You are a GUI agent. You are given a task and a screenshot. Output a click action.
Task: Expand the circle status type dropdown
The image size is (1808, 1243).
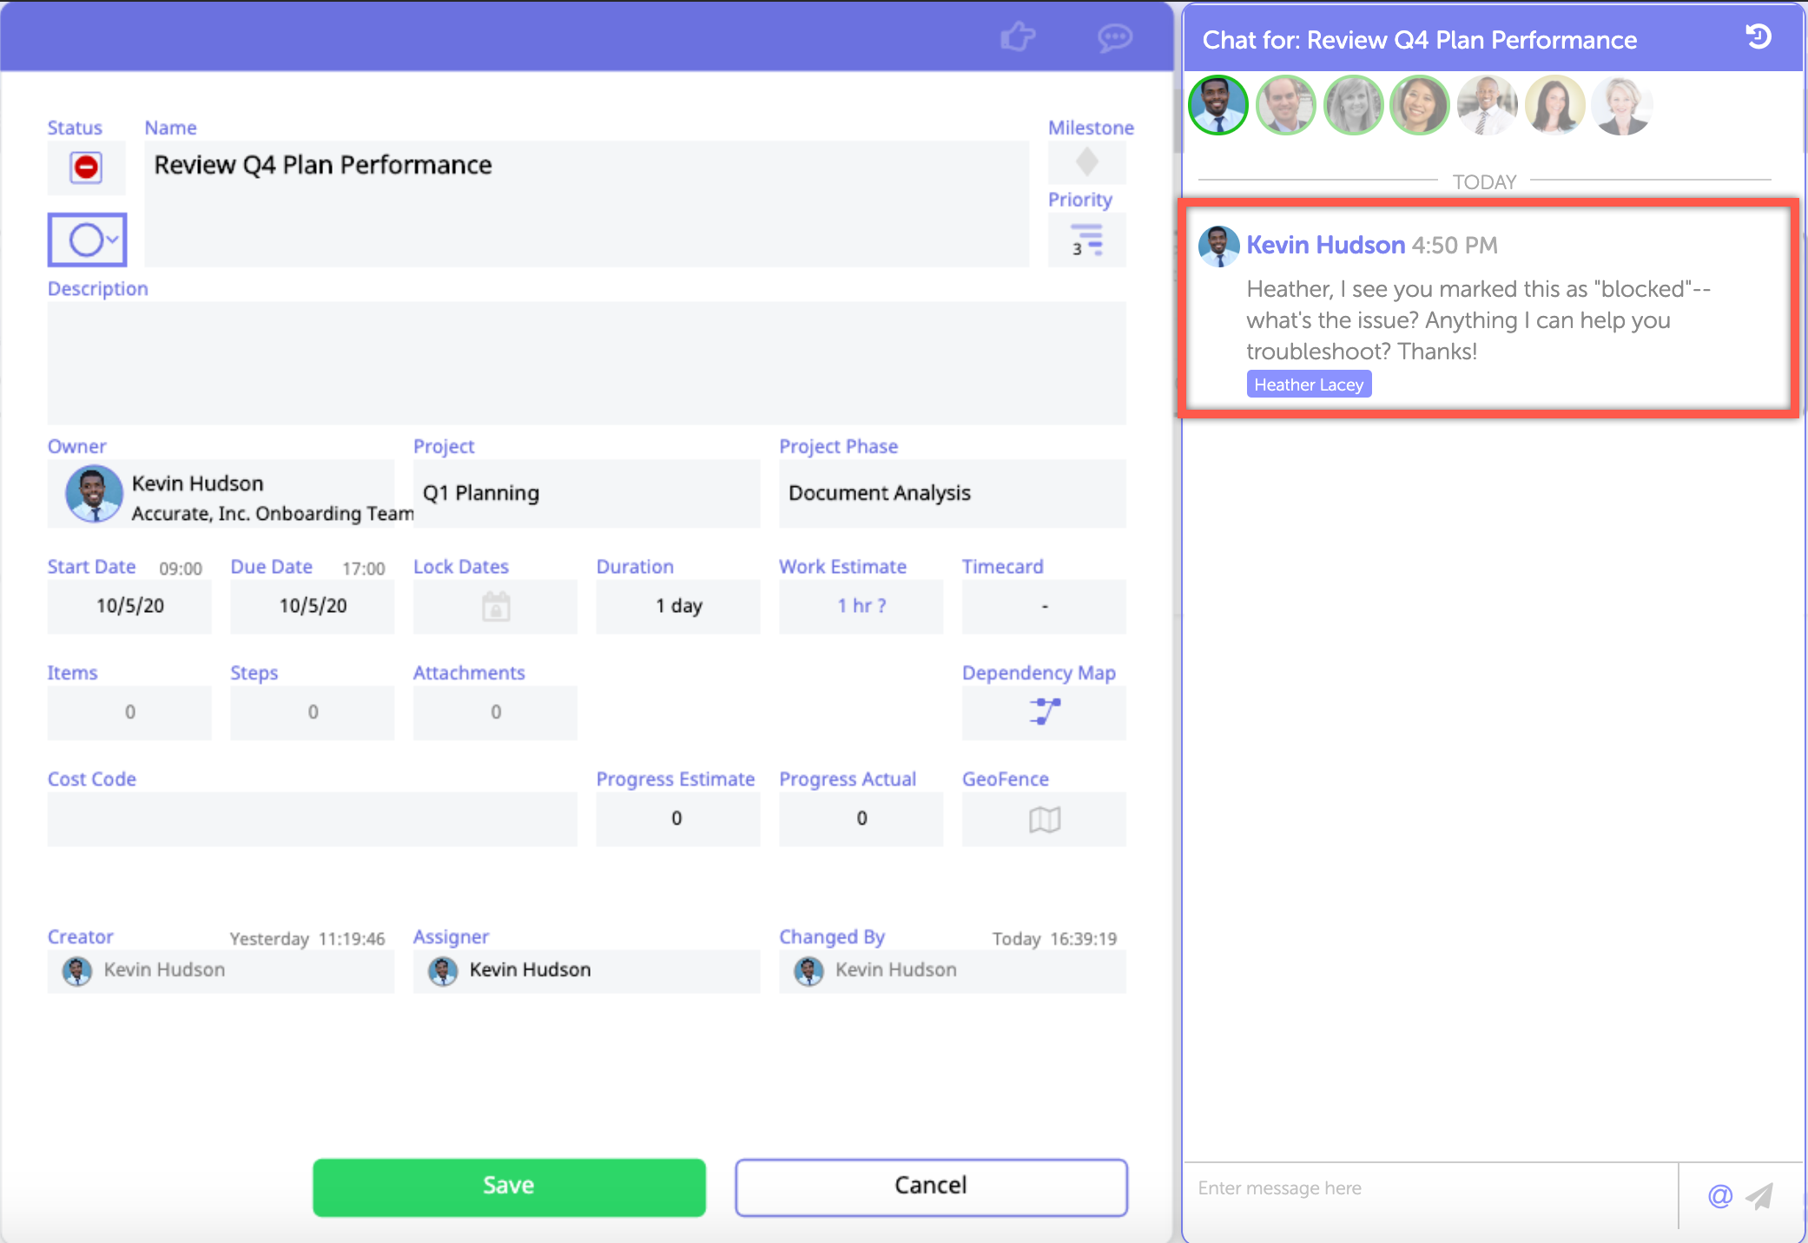[88, 240]
